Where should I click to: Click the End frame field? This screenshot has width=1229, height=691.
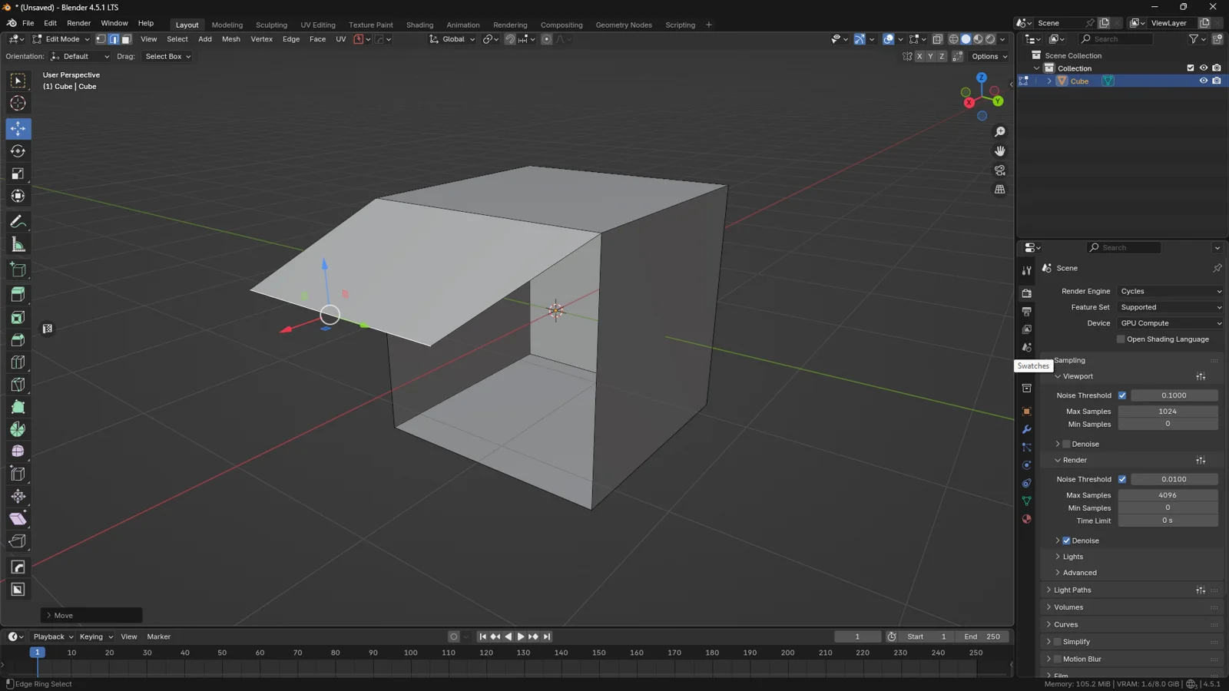982,636
